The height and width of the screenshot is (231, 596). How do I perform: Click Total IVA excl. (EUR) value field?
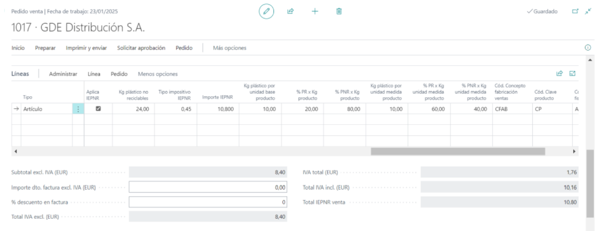click(208, 217)
